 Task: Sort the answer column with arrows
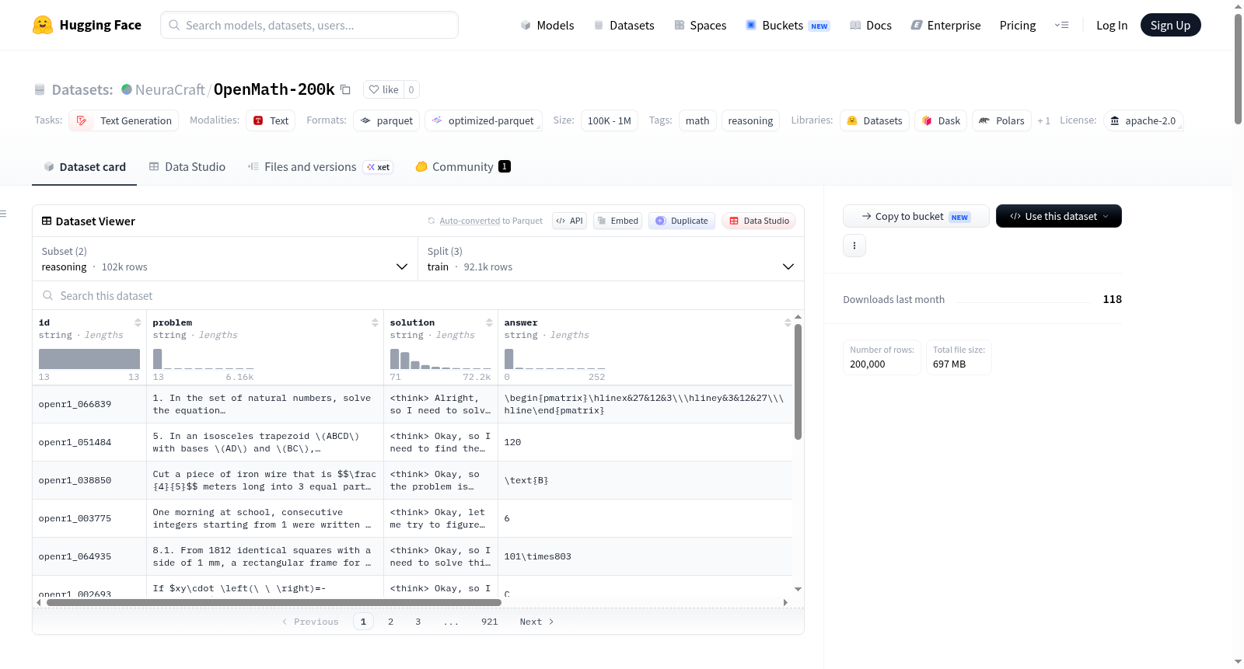pos(788,322)
